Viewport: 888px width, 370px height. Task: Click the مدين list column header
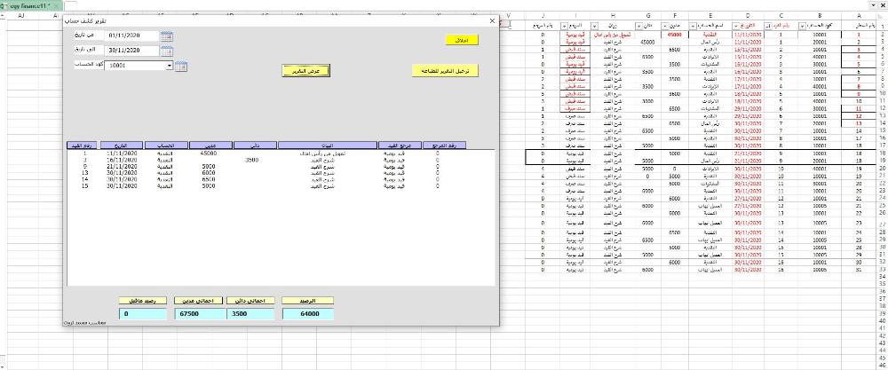click(x=210, y=146)
